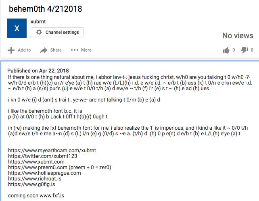The image size is (259, 201).
Task: Click the video title behem0th 4/212018
Action: click(46, 9)
